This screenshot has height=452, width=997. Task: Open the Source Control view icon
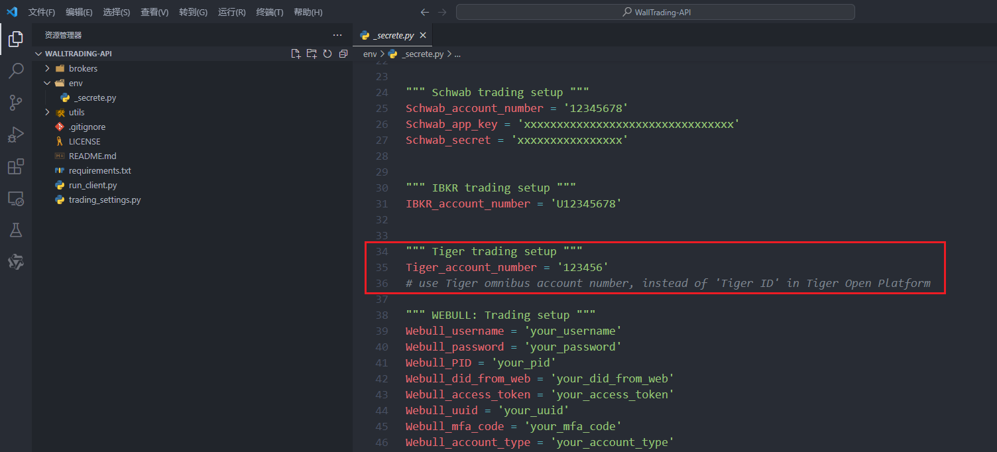(x=16, y=102)
